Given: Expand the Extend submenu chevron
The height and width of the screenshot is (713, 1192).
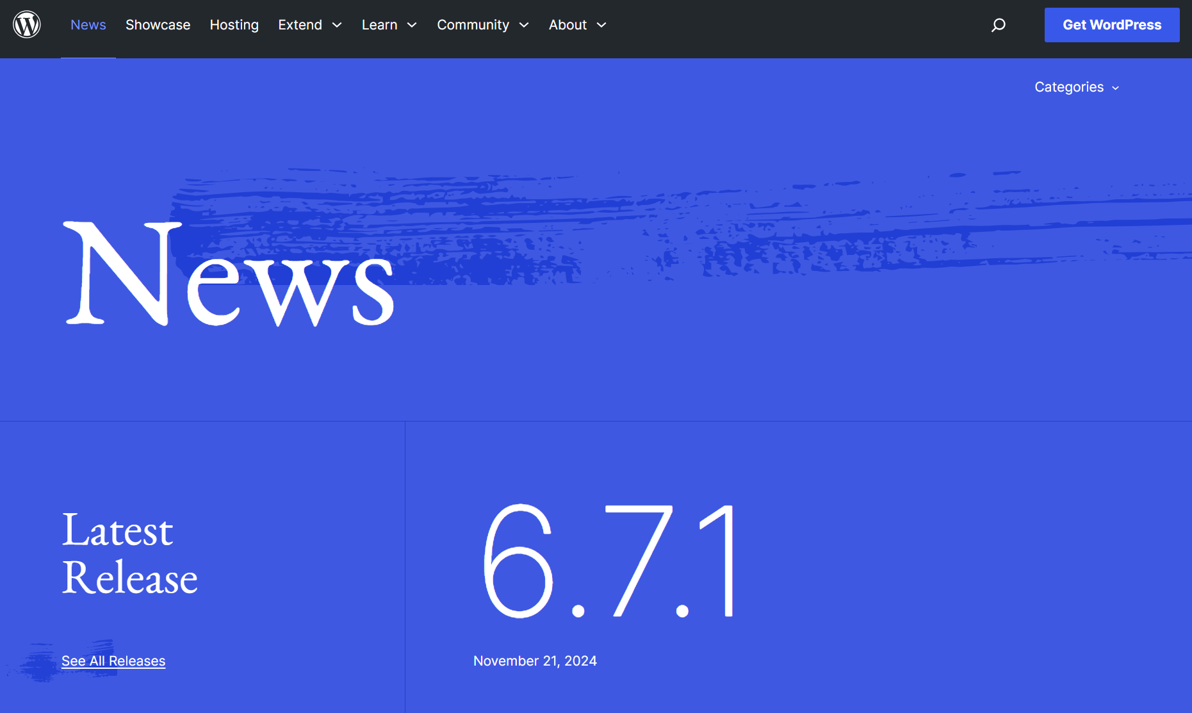Looking at the screenshot, I should click(337, 25).
